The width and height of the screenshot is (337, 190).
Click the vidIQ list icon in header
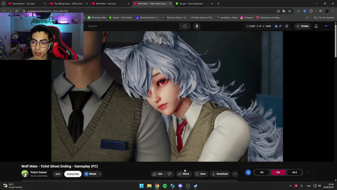tap(280, 26)
